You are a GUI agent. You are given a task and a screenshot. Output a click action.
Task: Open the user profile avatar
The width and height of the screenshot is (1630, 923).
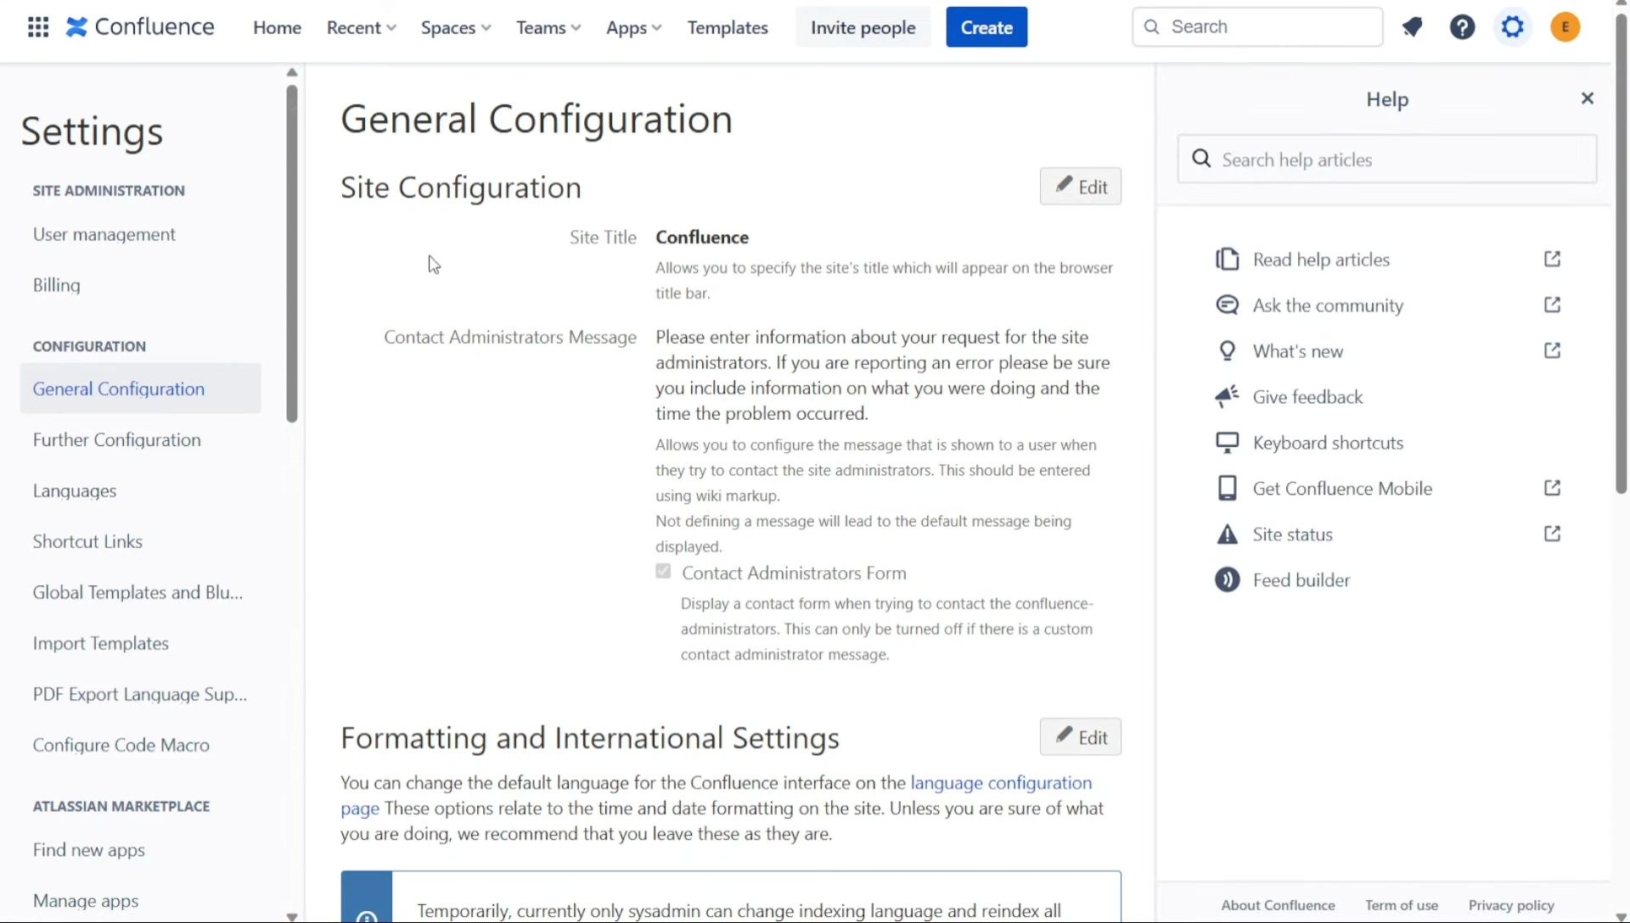click(x=1565, y=27)
